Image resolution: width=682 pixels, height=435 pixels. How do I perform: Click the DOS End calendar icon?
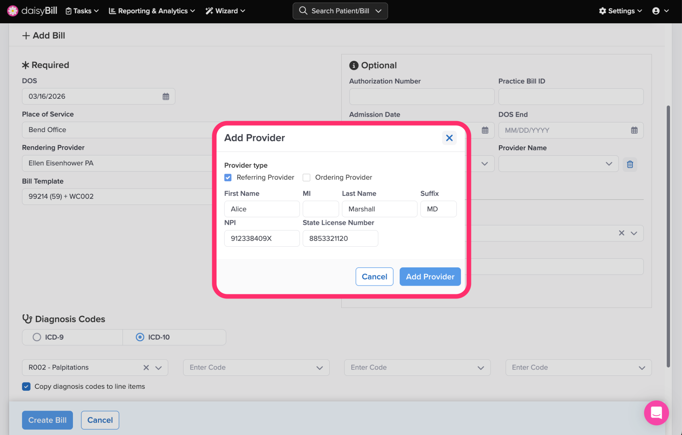[634, 130]
